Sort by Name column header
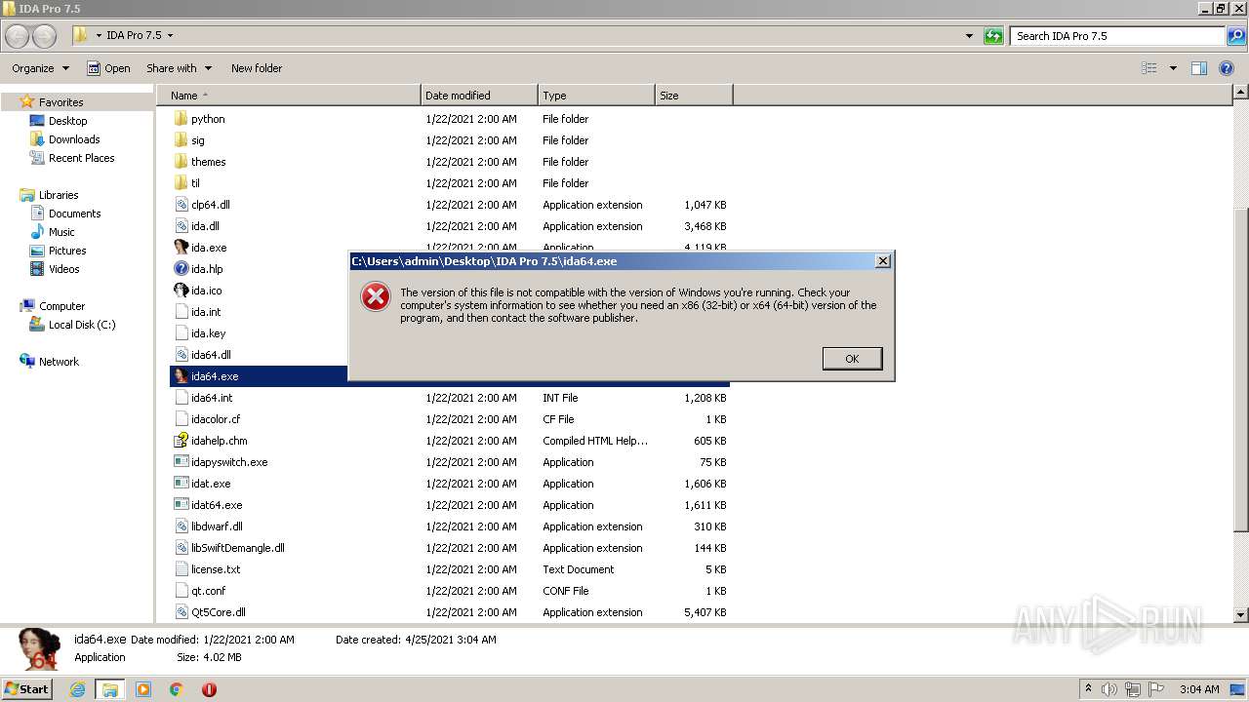Image resolution: width=1249 pixels, height=702 pixels. point(288,96)
